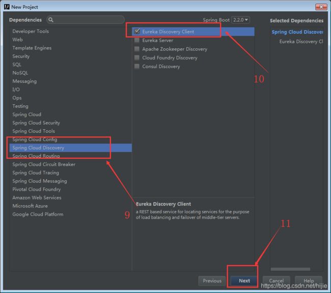Open the Spring Boot version dropdown

click(240, 20)
